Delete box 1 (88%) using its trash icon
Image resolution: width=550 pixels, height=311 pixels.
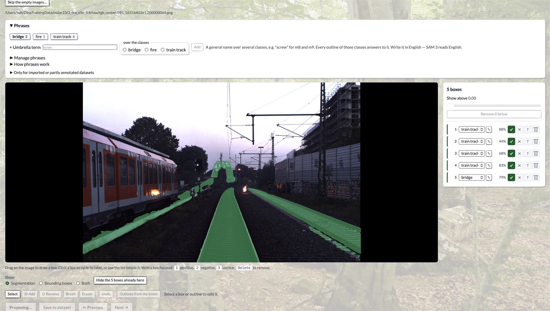[x=536, y=130]
